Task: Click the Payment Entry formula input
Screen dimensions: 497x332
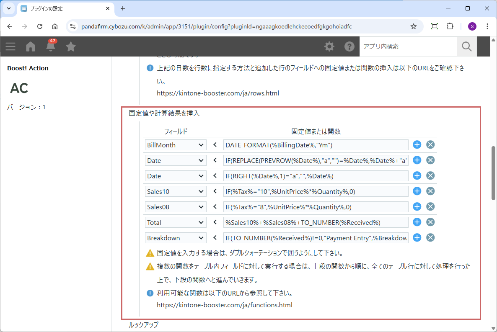Action: [316, 238]
